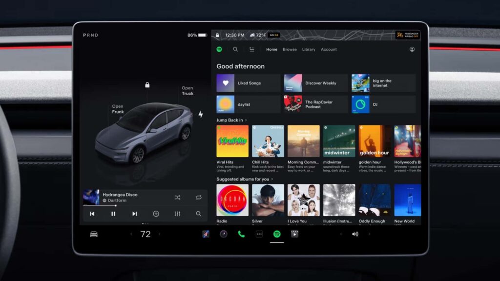Select Chill Hits playlist cover

click(x=268, y=141)
